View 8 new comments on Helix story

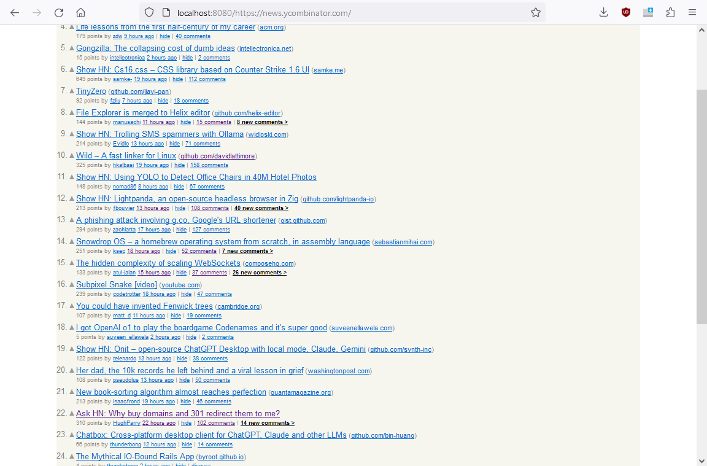click(262, 122)
